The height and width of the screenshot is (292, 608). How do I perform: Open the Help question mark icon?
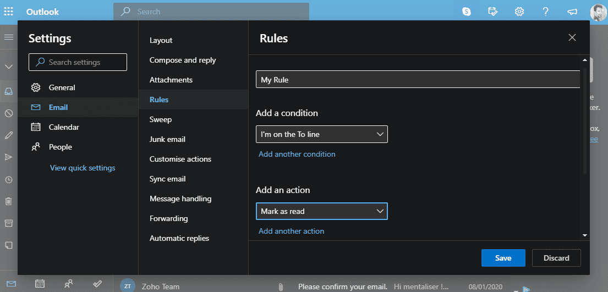click(545, 12)
